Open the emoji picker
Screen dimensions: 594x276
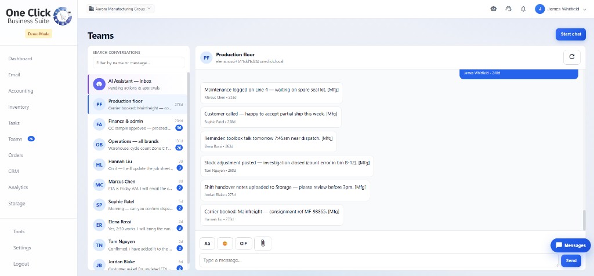click(x=224, y=244)
